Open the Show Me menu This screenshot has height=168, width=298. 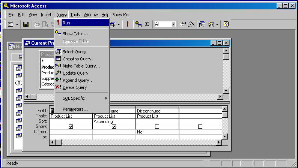click(x=120, y=15)
